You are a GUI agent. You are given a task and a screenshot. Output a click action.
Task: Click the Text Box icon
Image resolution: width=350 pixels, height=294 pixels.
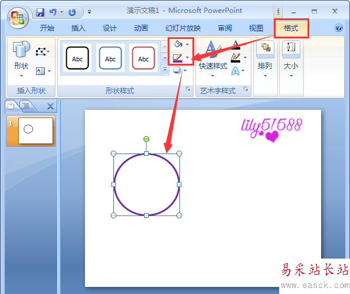[x=40, y=71]
